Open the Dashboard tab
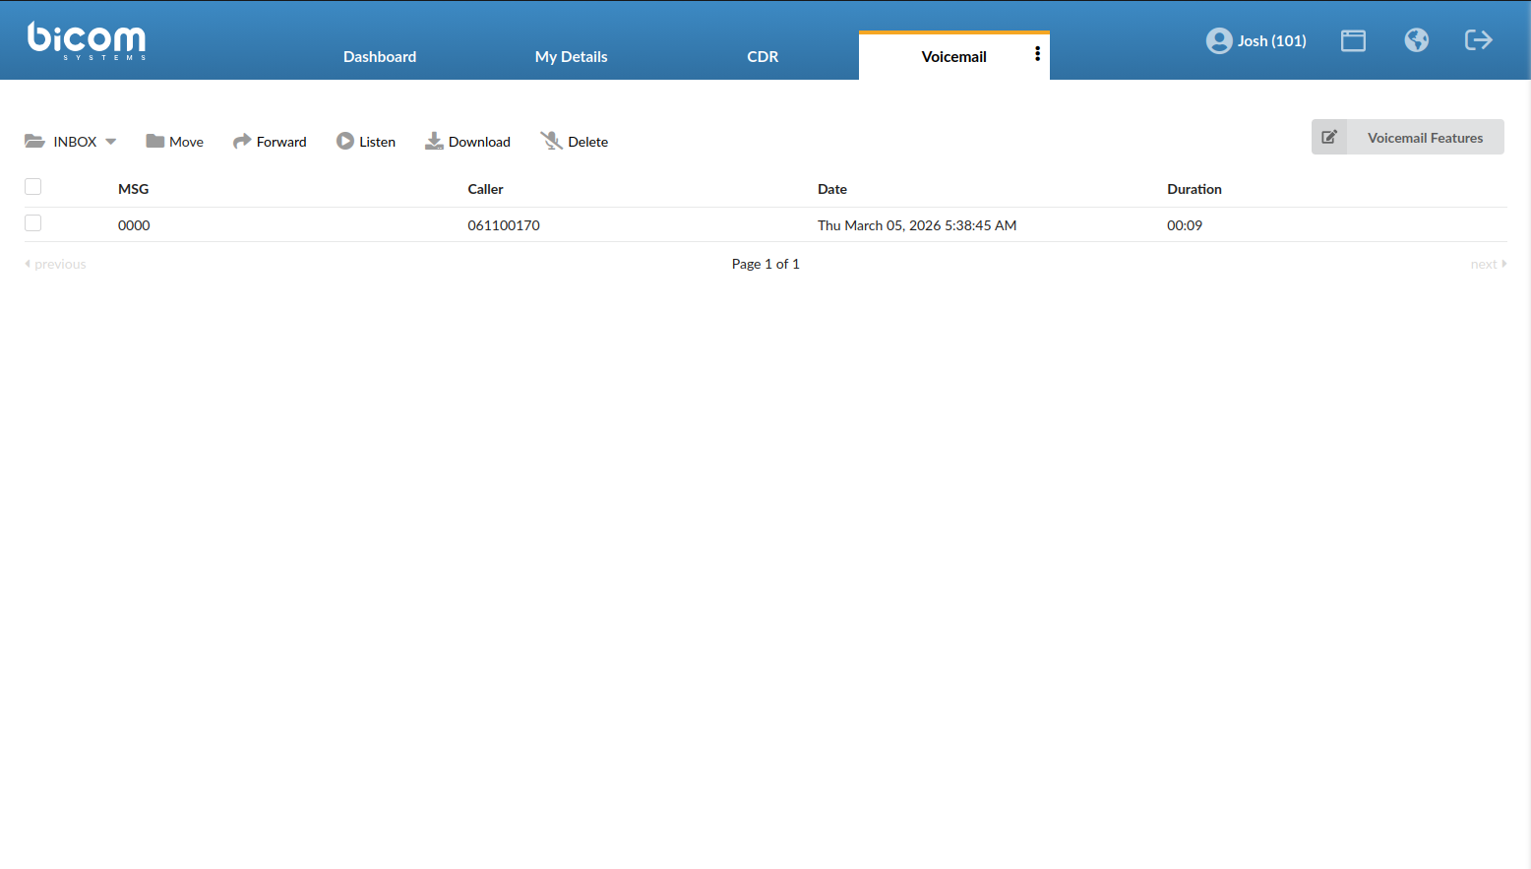Image resolution: width=1531 pixels, height=869 pixels. 380,56
